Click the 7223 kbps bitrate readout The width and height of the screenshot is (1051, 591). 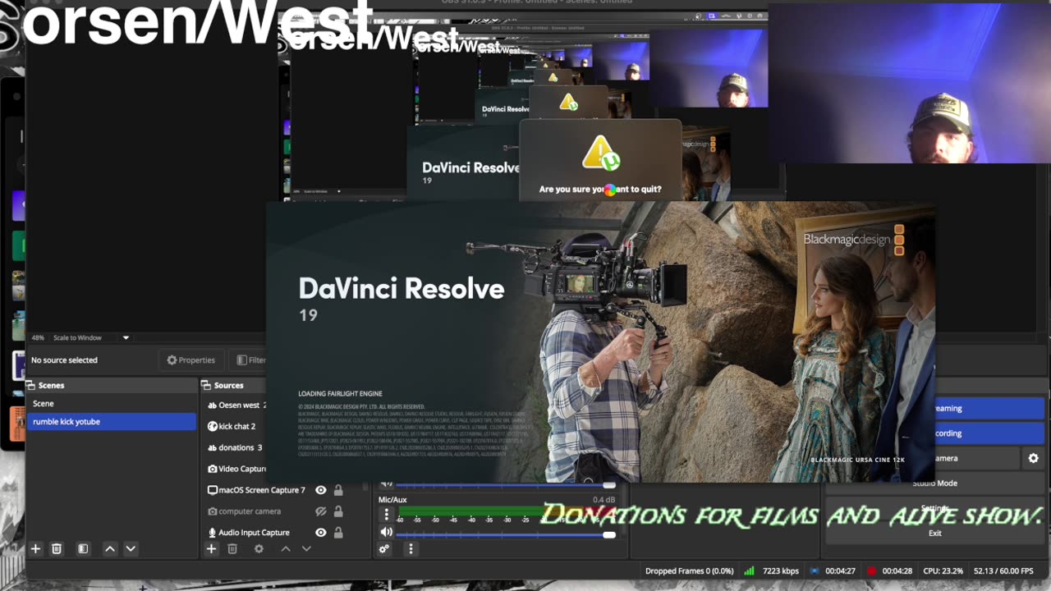780,571
